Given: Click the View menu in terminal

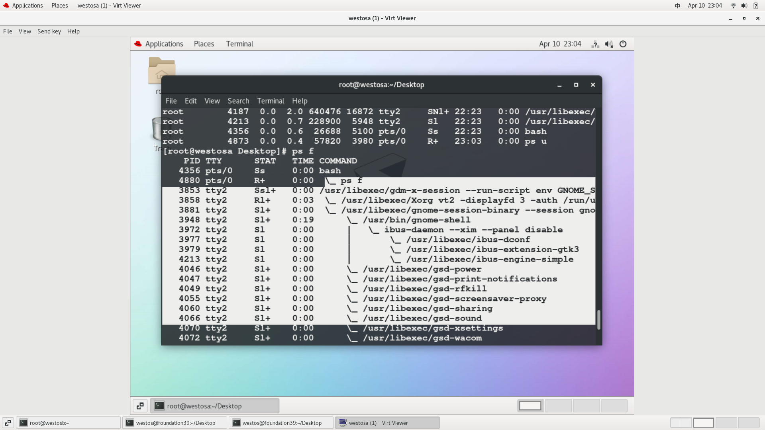Looking at the screenshot, I should click(212, 101).
